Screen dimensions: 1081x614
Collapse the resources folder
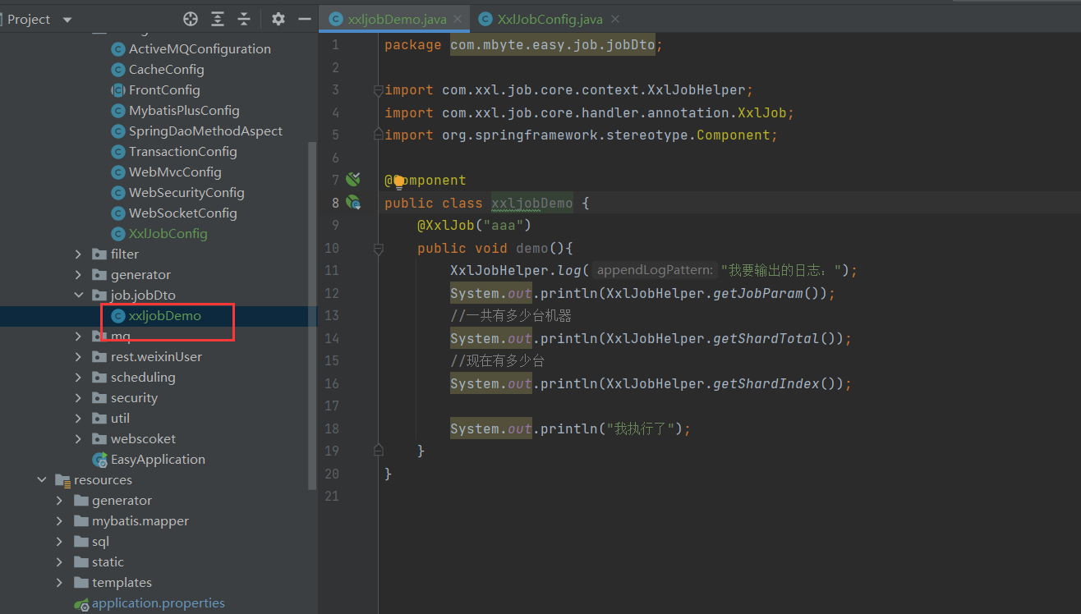pyautogui.click(x=42, y=480)
